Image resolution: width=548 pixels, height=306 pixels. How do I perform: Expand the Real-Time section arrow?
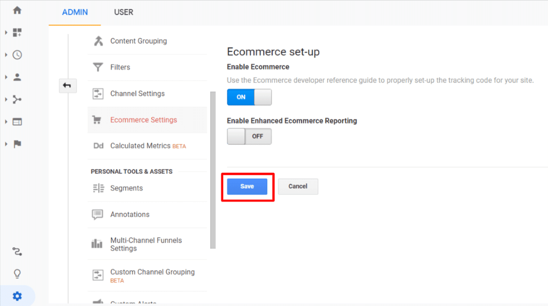(x=6, y=55)
